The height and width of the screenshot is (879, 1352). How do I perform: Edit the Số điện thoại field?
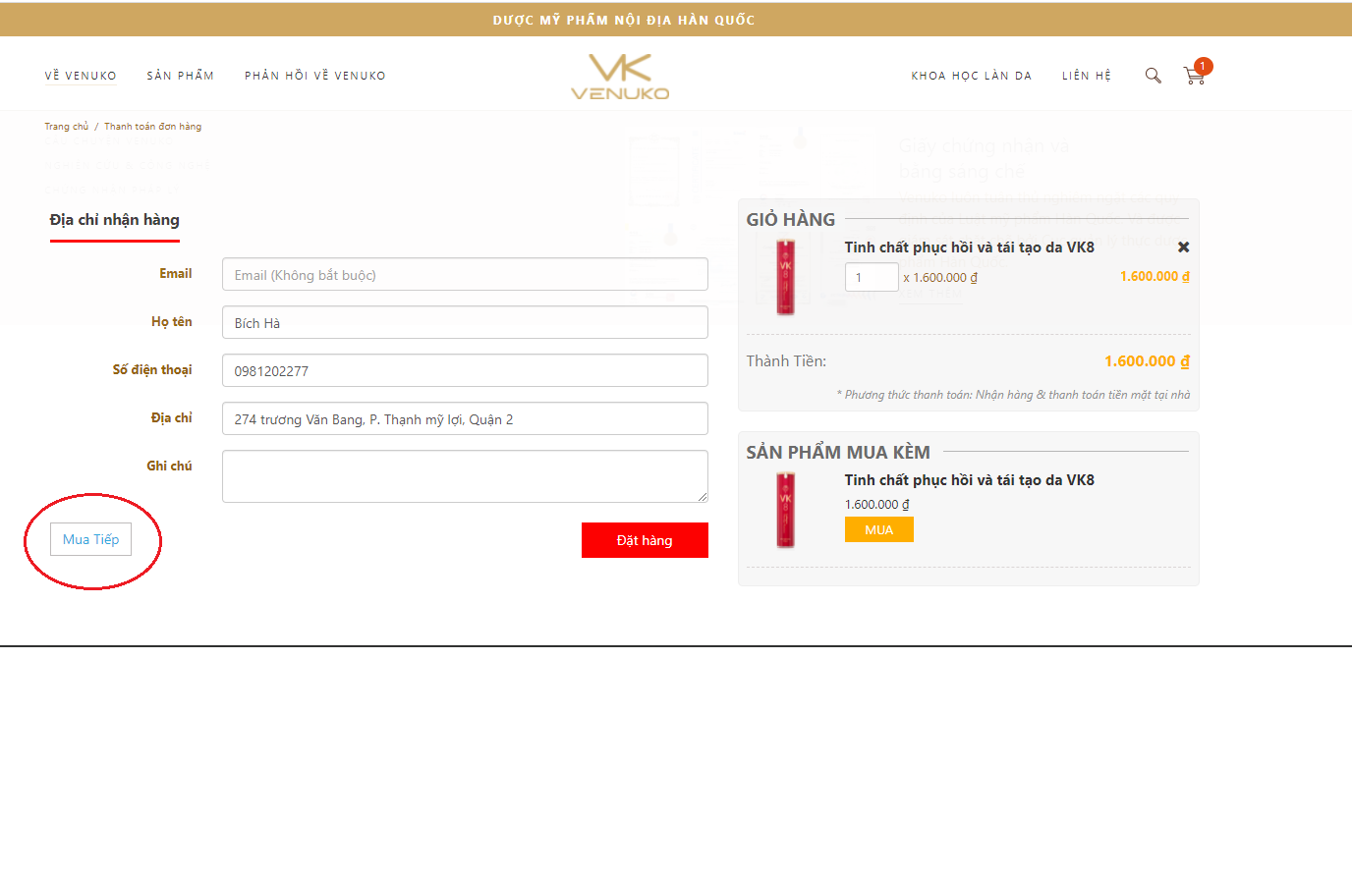point(465,370)
